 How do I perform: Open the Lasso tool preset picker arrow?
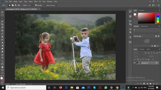click(6, 5)
